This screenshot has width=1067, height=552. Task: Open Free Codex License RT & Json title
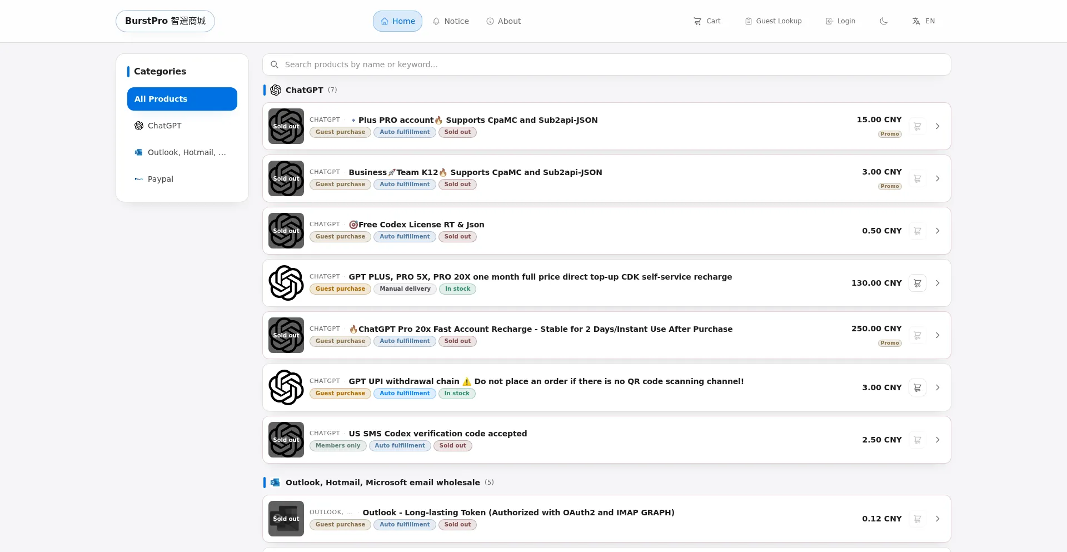[x=416, y=225]
